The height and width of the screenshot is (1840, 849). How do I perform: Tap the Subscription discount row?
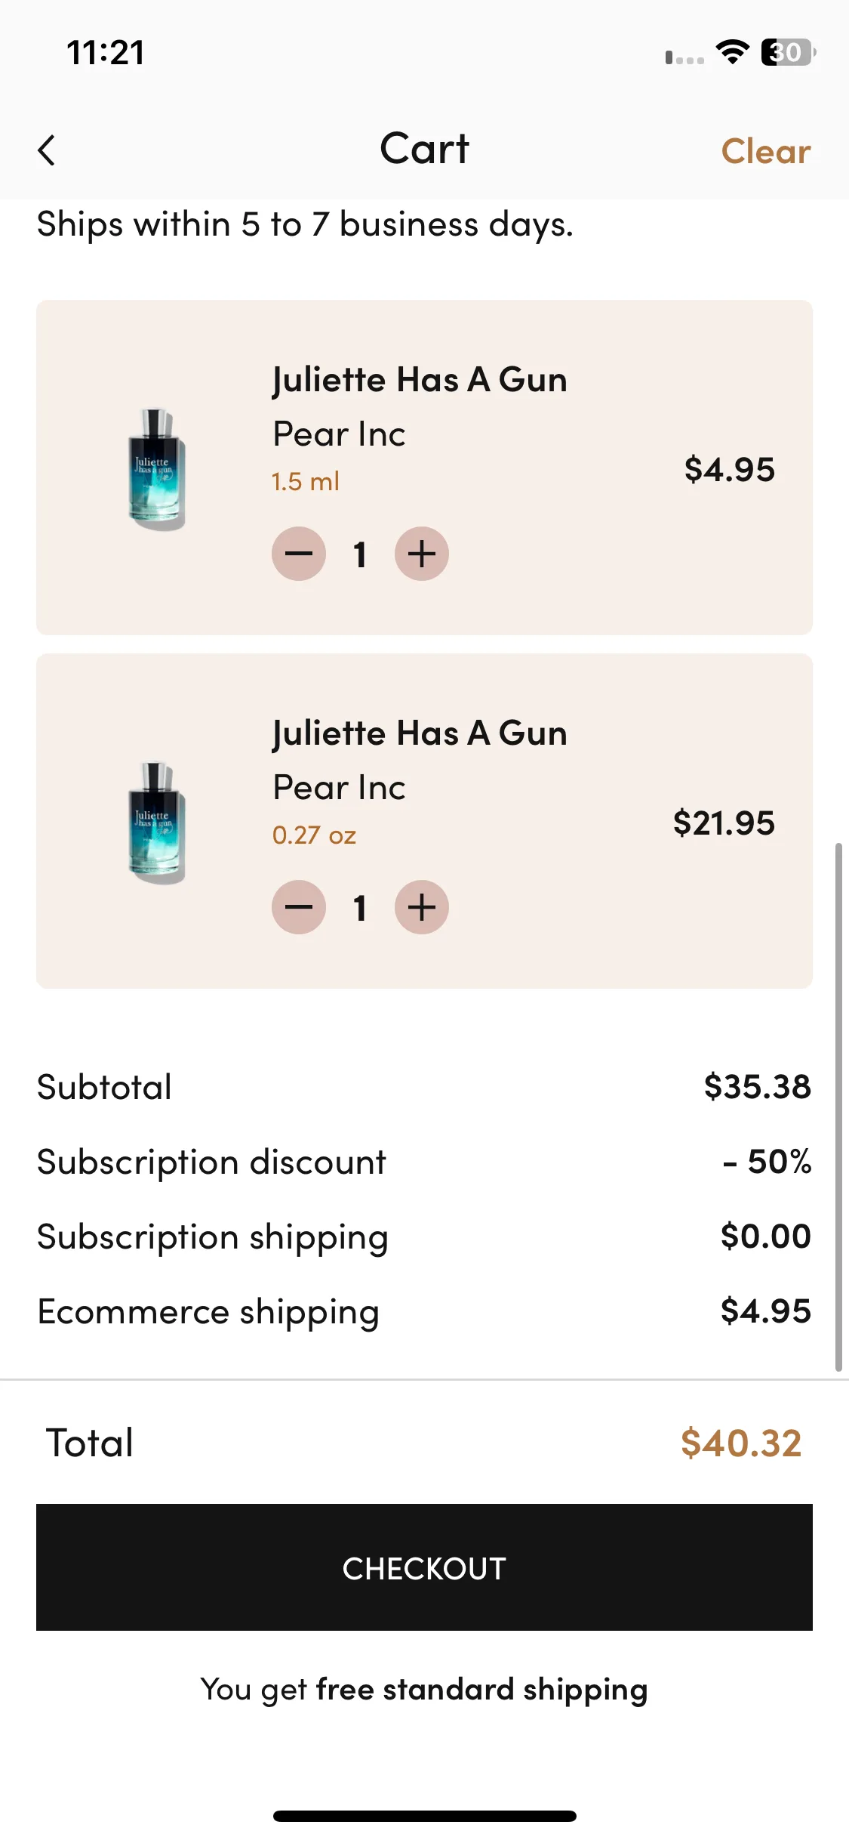pos(424,1162)
